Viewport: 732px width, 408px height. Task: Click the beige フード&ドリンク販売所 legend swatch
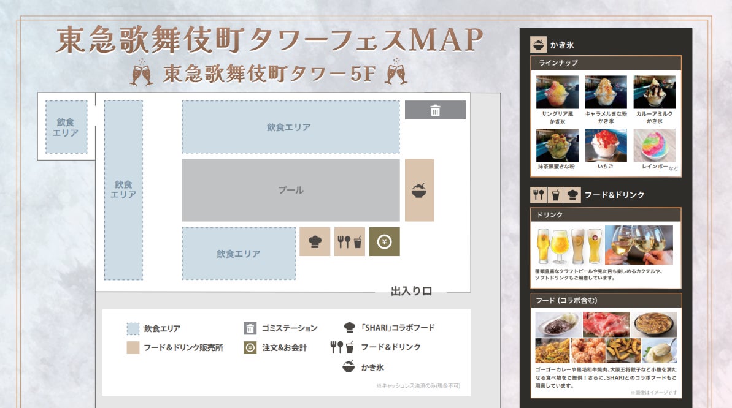[x=133, y=347]
